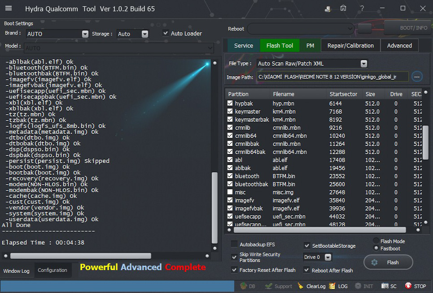Check the misc partition checkbox

point(230,192)
